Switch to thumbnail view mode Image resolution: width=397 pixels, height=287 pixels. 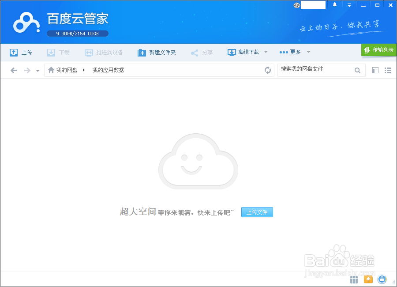(x=375, y=70)
